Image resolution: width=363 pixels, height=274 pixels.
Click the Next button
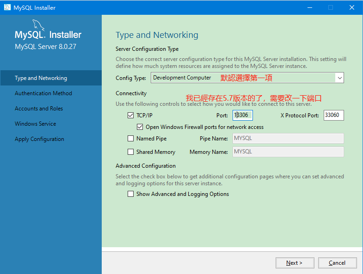tap(295, 263)
